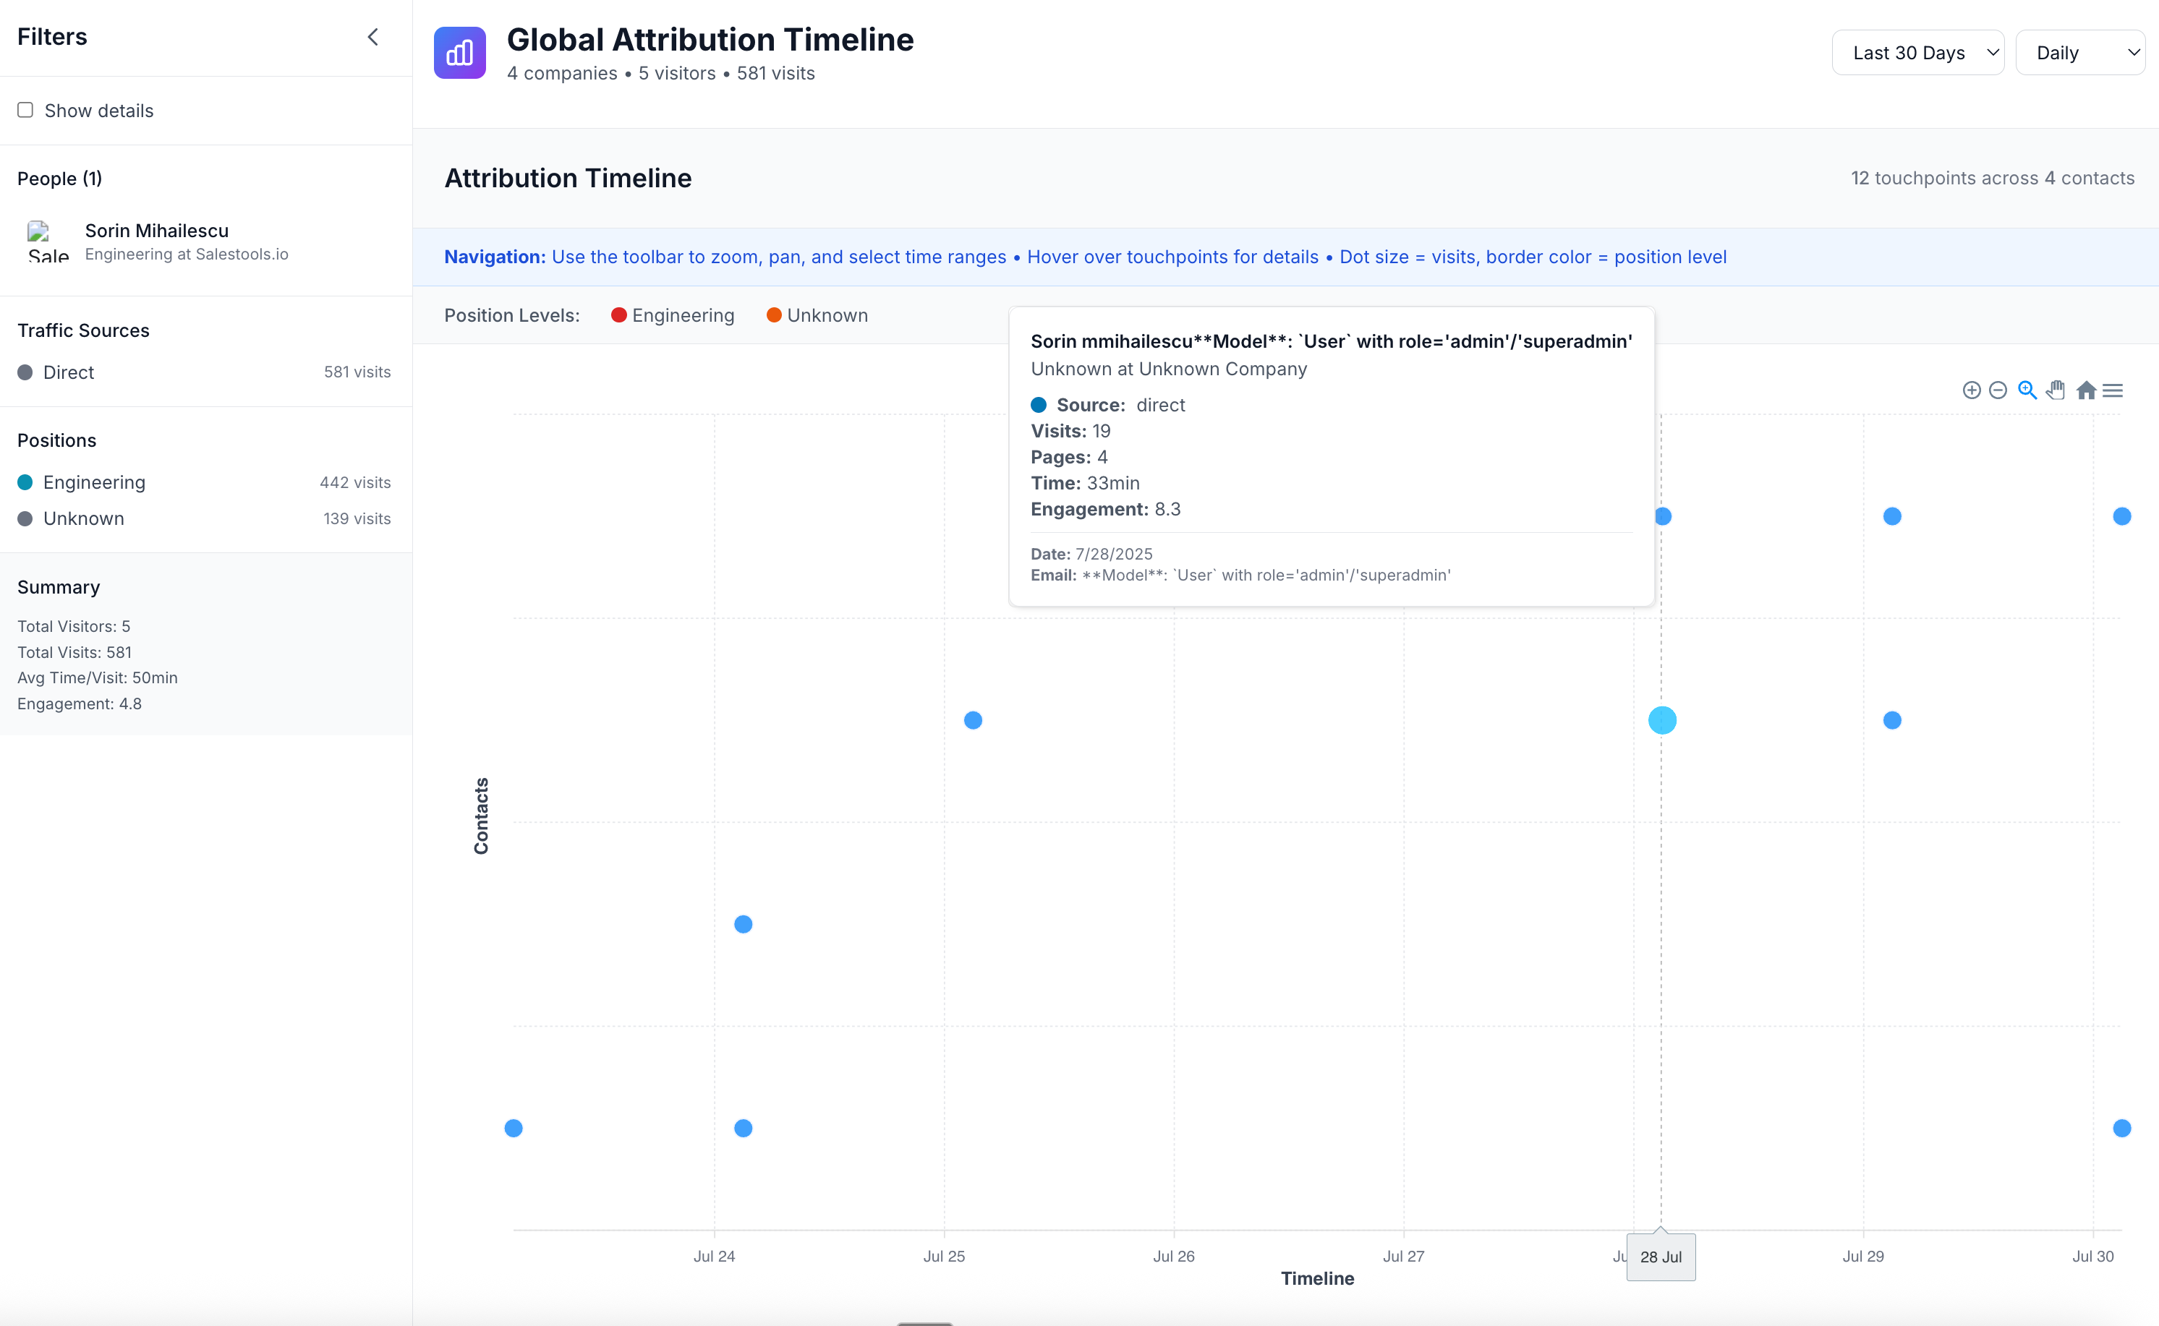Screen dimensions: 2159x1326
Task: Select Direct under Traffic Sources
Action: tap(69, 372)
